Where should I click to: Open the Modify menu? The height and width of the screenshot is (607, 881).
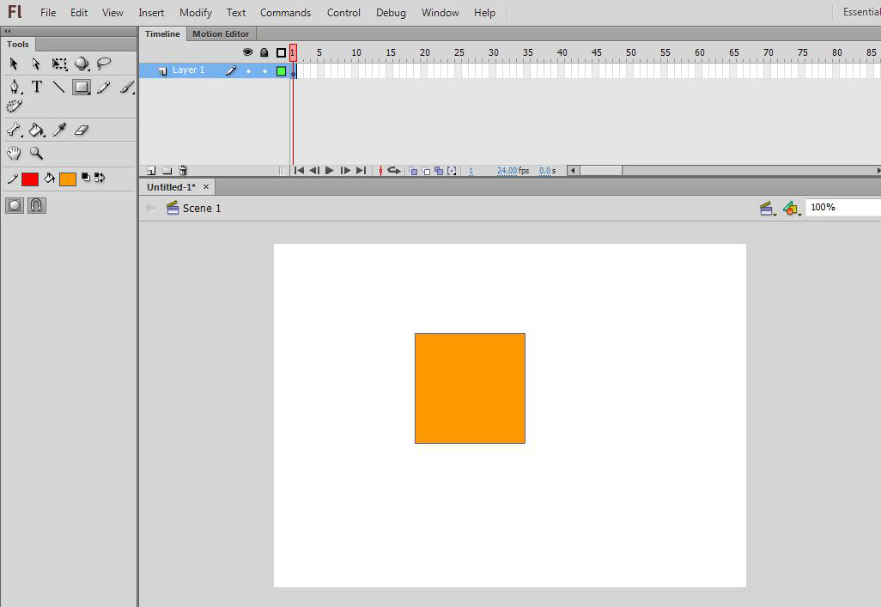click(x=196, y=13)
